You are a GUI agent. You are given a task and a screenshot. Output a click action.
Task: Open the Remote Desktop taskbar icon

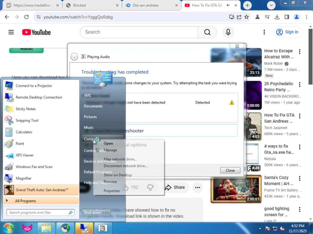click(x=84, y=228)
